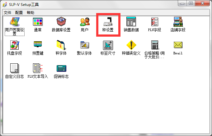Screen dimensions: 212x136
Task: Open 秤设置 scale settings icon
Action: (x=108, y=22)
